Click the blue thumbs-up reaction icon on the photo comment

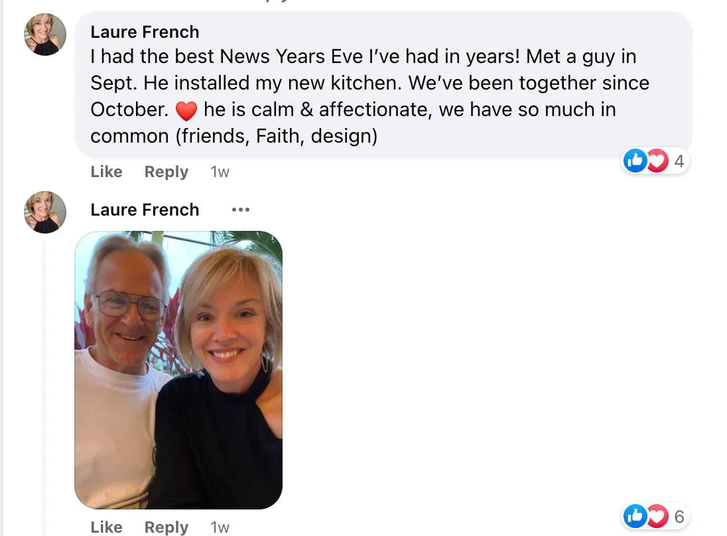pos(635,516)
